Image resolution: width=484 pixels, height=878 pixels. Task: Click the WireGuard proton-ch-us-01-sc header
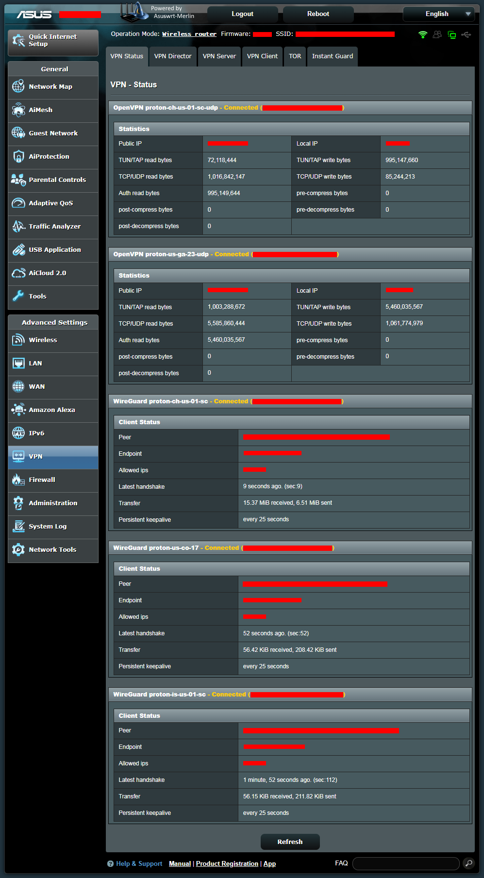290,401
